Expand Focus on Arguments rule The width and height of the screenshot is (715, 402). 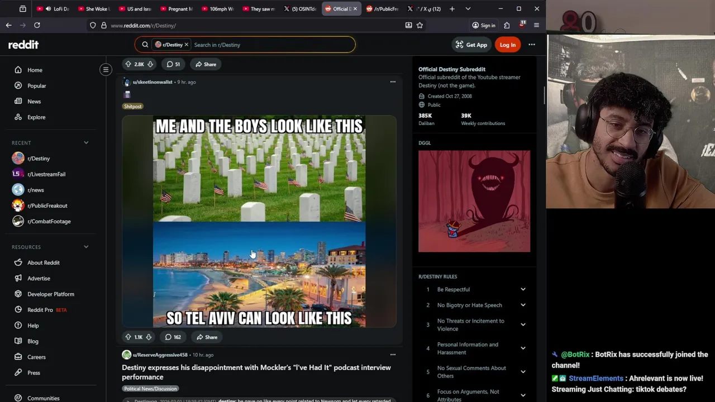pyautogui.click(x=523, y=395)
